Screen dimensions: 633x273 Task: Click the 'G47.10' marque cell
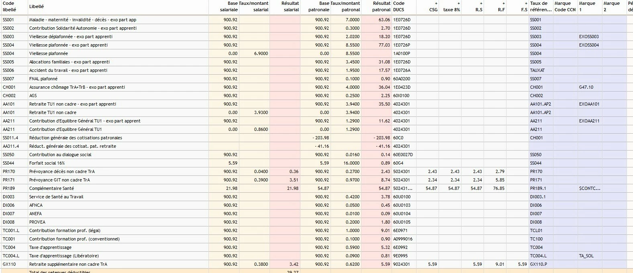point(590,87)
